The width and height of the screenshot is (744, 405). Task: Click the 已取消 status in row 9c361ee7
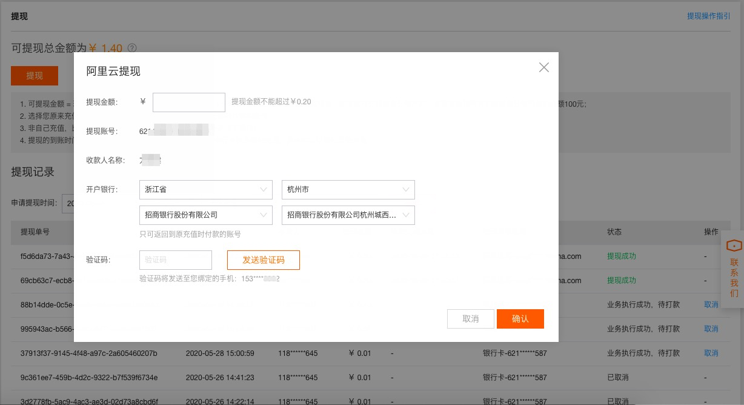tap(618, 377)
